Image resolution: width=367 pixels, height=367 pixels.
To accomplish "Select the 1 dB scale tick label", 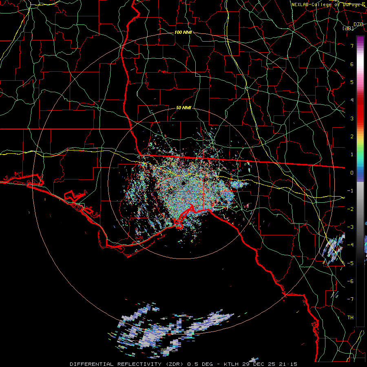I will [352, 155].
